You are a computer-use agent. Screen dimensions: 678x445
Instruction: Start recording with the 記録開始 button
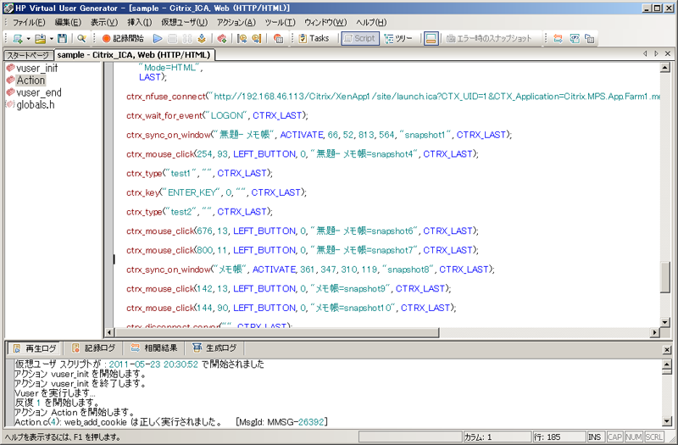[x=123, y=38]
